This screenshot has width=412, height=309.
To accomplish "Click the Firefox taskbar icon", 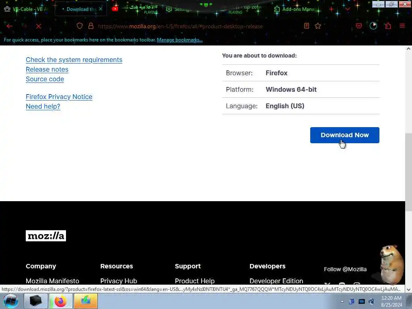I will [x=60, y=301].
